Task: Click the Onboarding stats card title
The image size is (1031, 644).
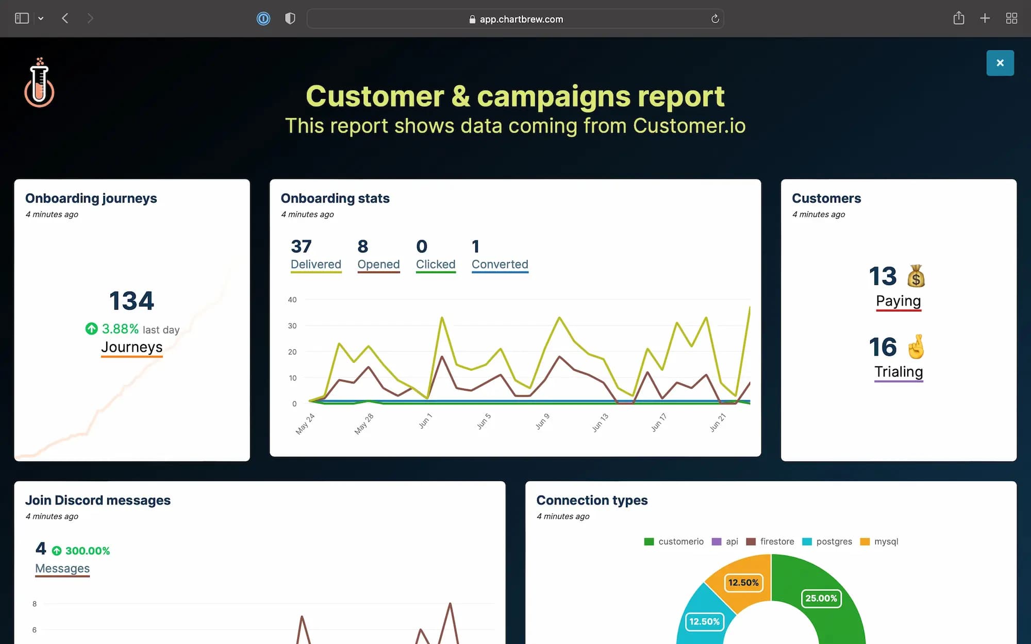Action: [x=335, y=198]
